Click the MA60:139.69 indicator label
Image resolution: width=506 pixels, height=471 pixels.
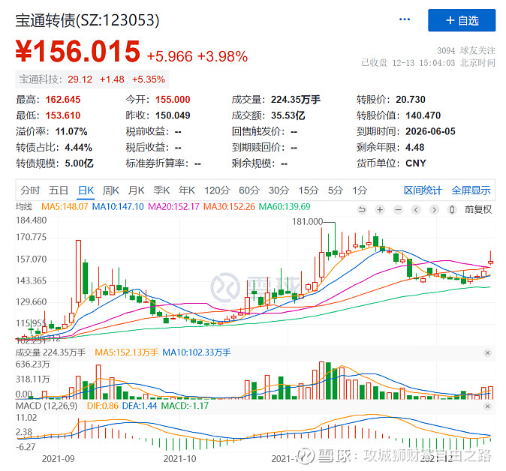[285, 207]
